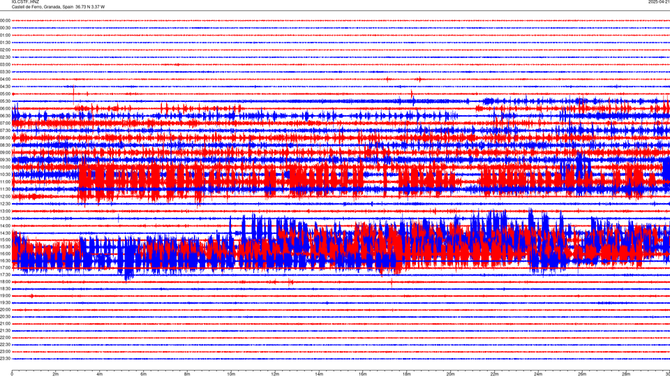Screen dimensions: 670x377
Task: Click the station code 'IG.CSTF..HNZ' header
Action: (x=25, y=2)
